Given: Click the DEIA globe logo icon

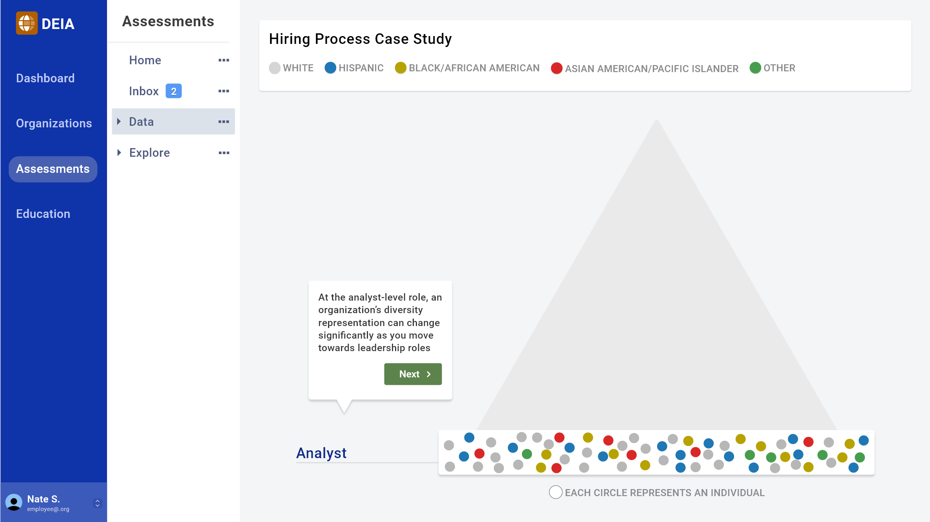Looking at the screenshot, I should coord(27,23).
